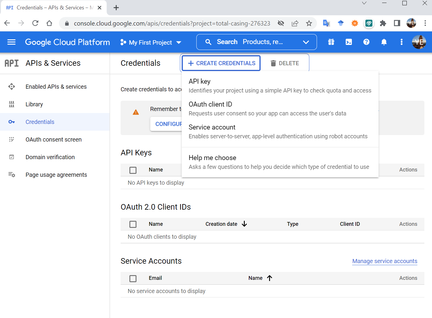Screen dimensions: 432x318
Task: Click the Client ID column header
Action: pyautogui.click(x=350, y=224)
